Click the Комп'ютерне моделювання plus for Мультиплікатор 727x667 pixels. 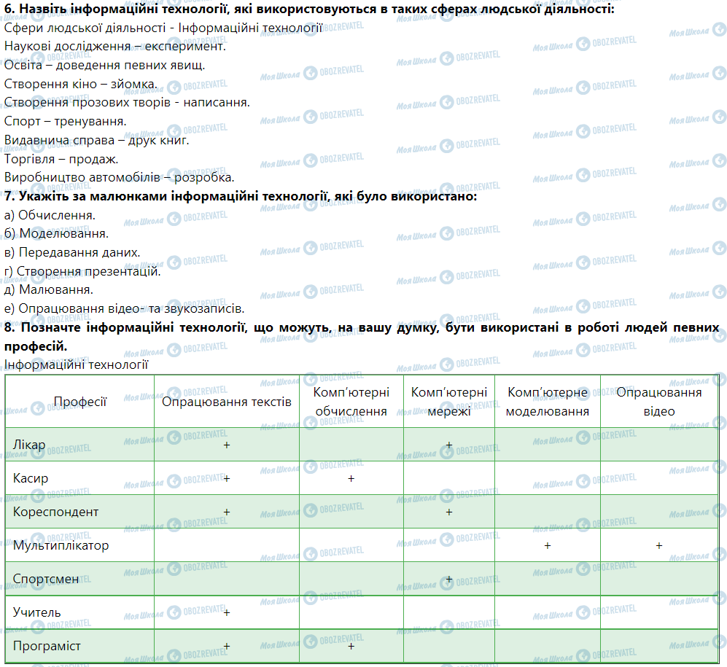click(547, 545)
